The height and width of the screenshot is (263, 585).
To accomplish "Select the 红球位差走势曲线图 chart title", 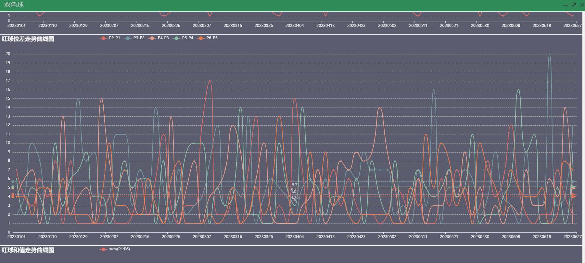I will coord(28,39).
